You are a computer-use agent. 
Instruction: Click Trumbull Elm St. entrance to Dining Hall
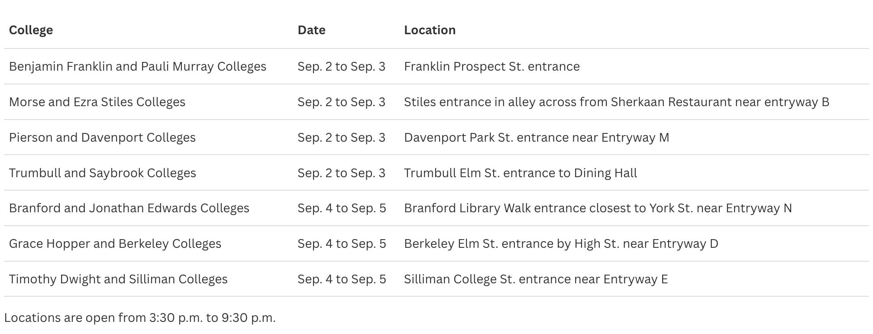click(x=520, y=173)
